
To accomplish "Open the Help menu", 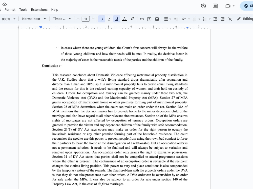I will tap(55, 10).
